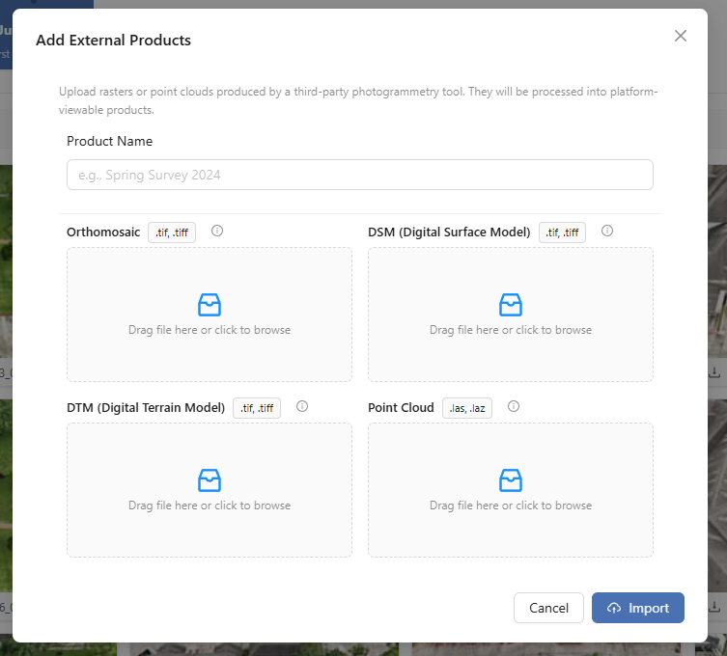This screenshot has width=727, height=656.
Task: Click the Import button
Action: [x=638, y=608]
